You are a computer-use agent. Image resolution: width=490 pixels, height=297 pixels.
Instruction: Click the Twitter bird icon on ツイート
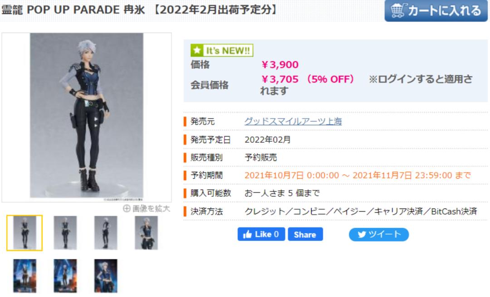click(362, 234)
